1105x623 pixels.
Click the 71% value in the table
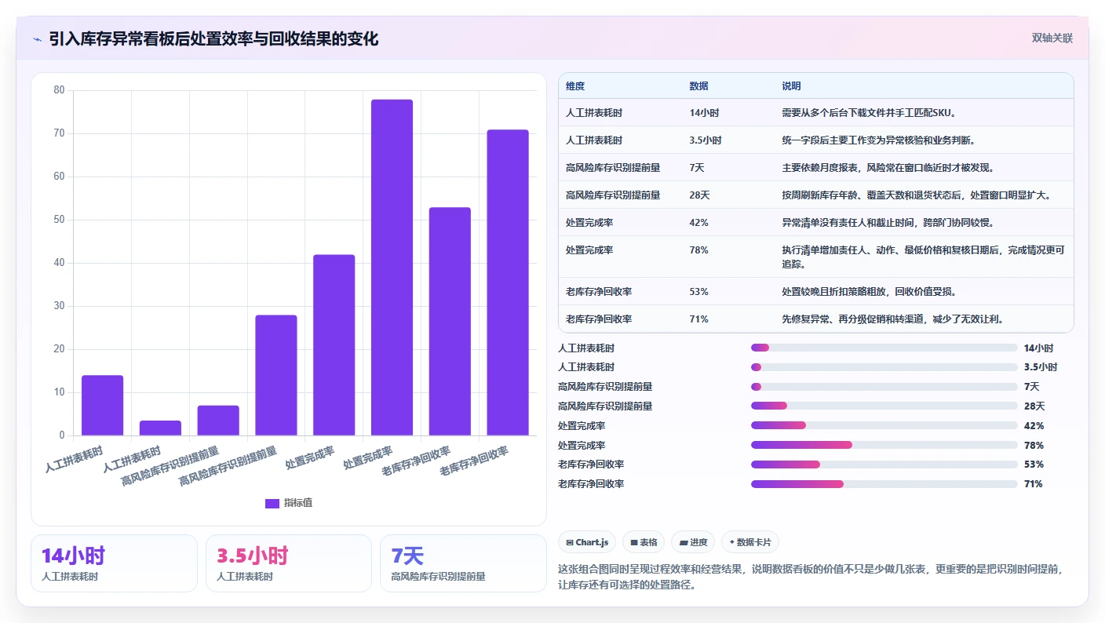699,319
